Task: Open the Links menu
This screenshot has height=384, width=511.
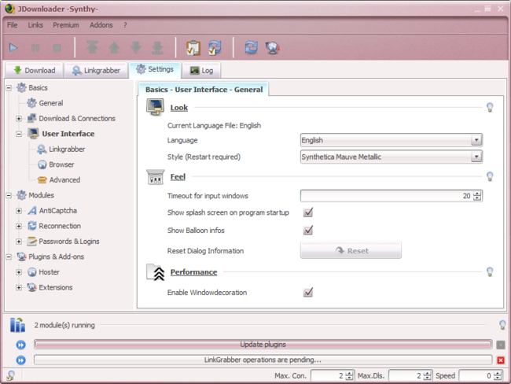Action: coord(35,25)
